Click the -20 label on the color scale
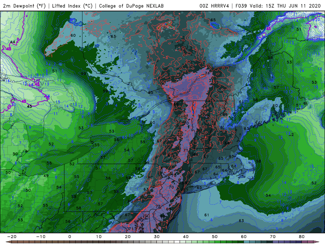Screen dimensions: 325x244 pos(12,237)
